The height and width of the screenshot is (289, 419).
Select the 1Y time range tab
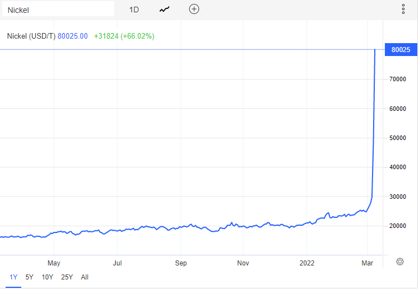point(13,277)
